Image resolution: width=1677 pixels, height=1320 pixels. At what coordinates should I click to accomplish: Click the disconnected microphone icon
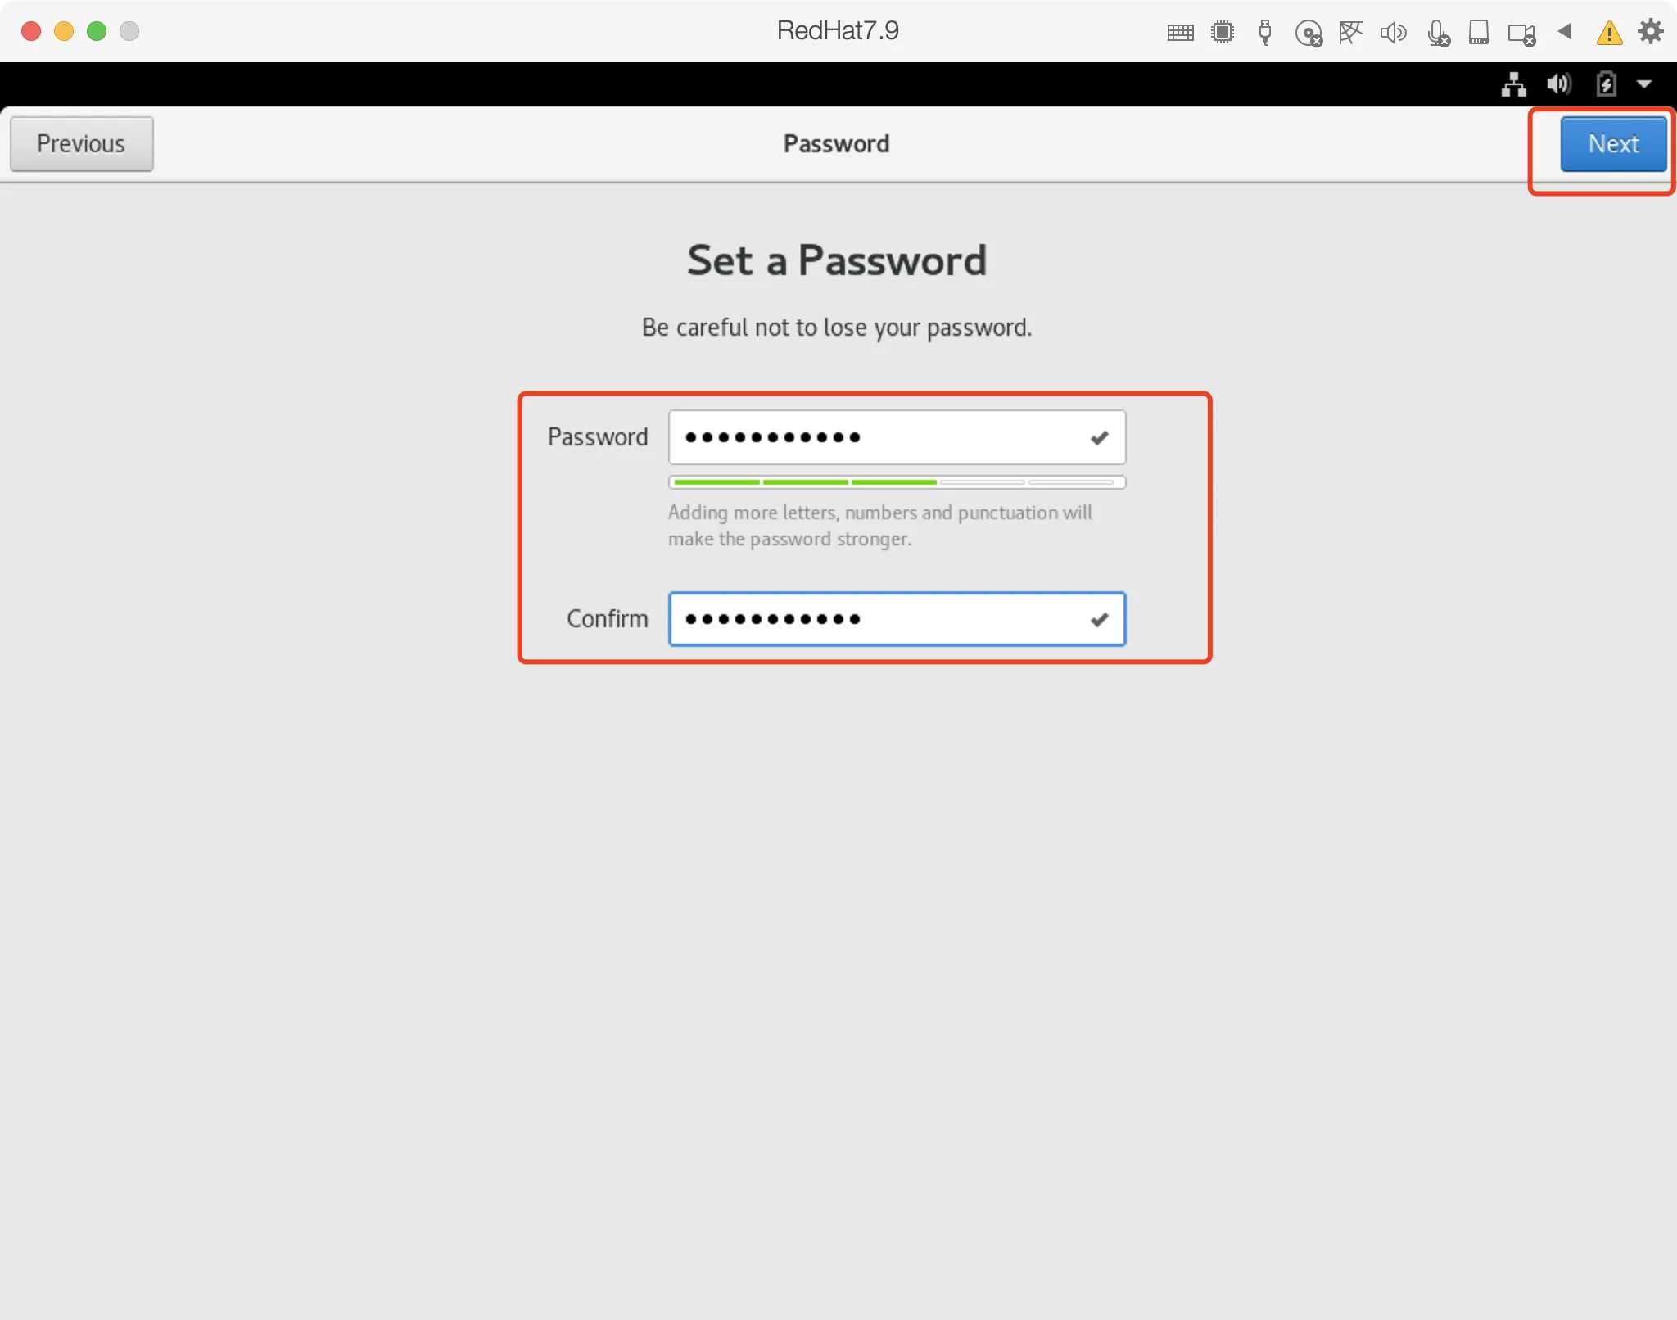click(1438, 33)
